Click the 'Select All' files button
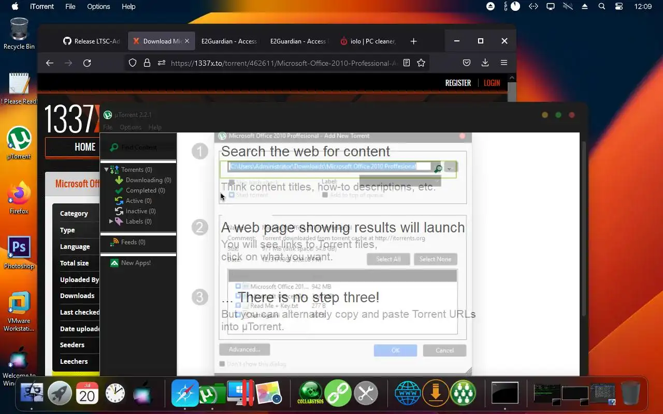This screenshot has width=663, height=414. pos(388,259)
